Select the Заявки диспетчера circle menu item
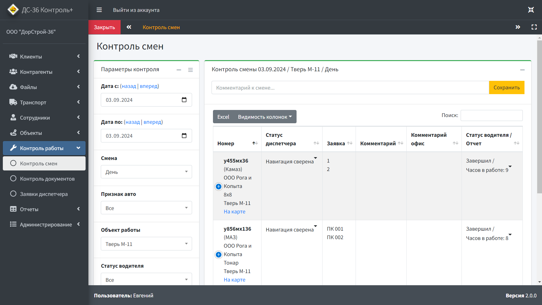This screenshot has height=305, width=542. coord(44,194)
